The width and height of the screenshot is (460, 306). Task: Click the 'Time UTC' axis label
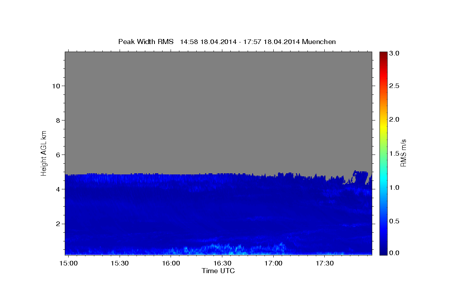tap(218, 271)
